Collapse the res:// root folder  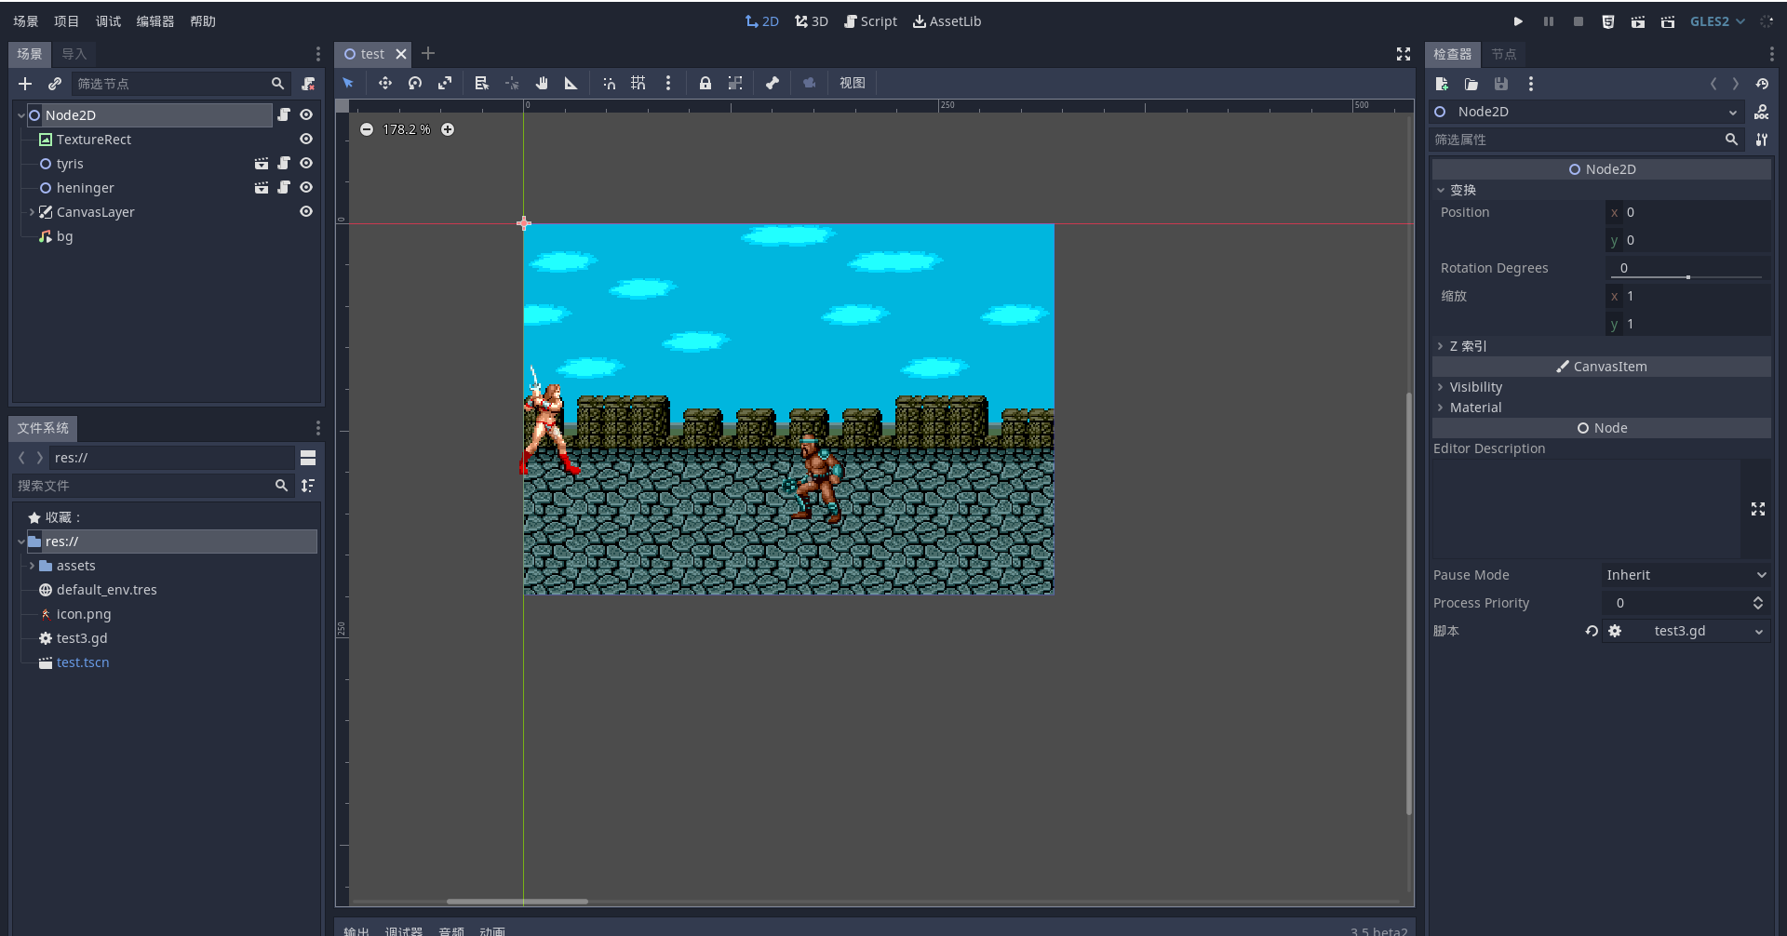point(21,542)
